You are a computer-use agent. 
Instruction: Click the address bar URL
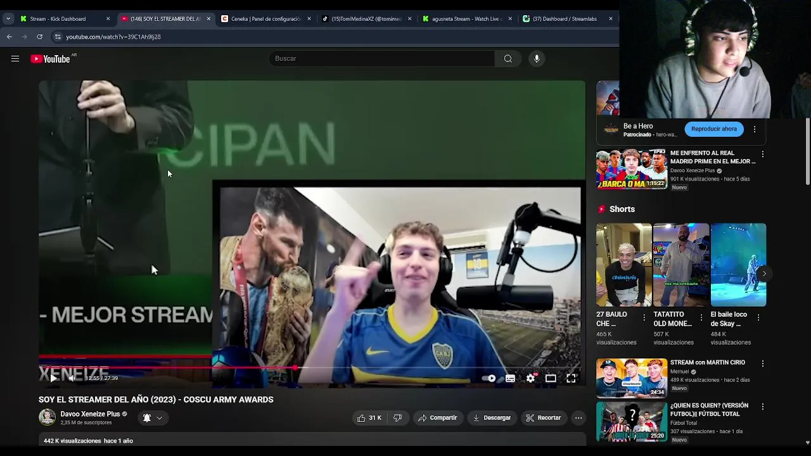[113, 37]
